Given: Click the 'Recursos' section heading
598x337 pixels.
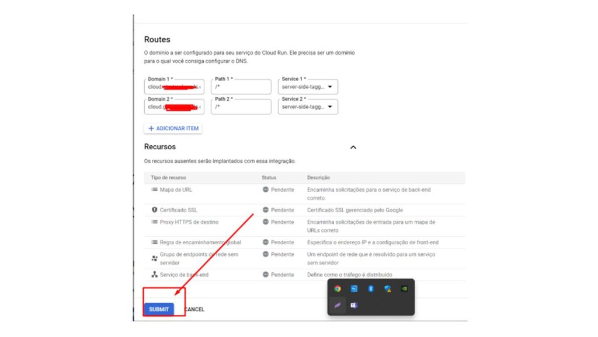Looking at the screenshot, I should pyautogui.click(x=160, y=146).
